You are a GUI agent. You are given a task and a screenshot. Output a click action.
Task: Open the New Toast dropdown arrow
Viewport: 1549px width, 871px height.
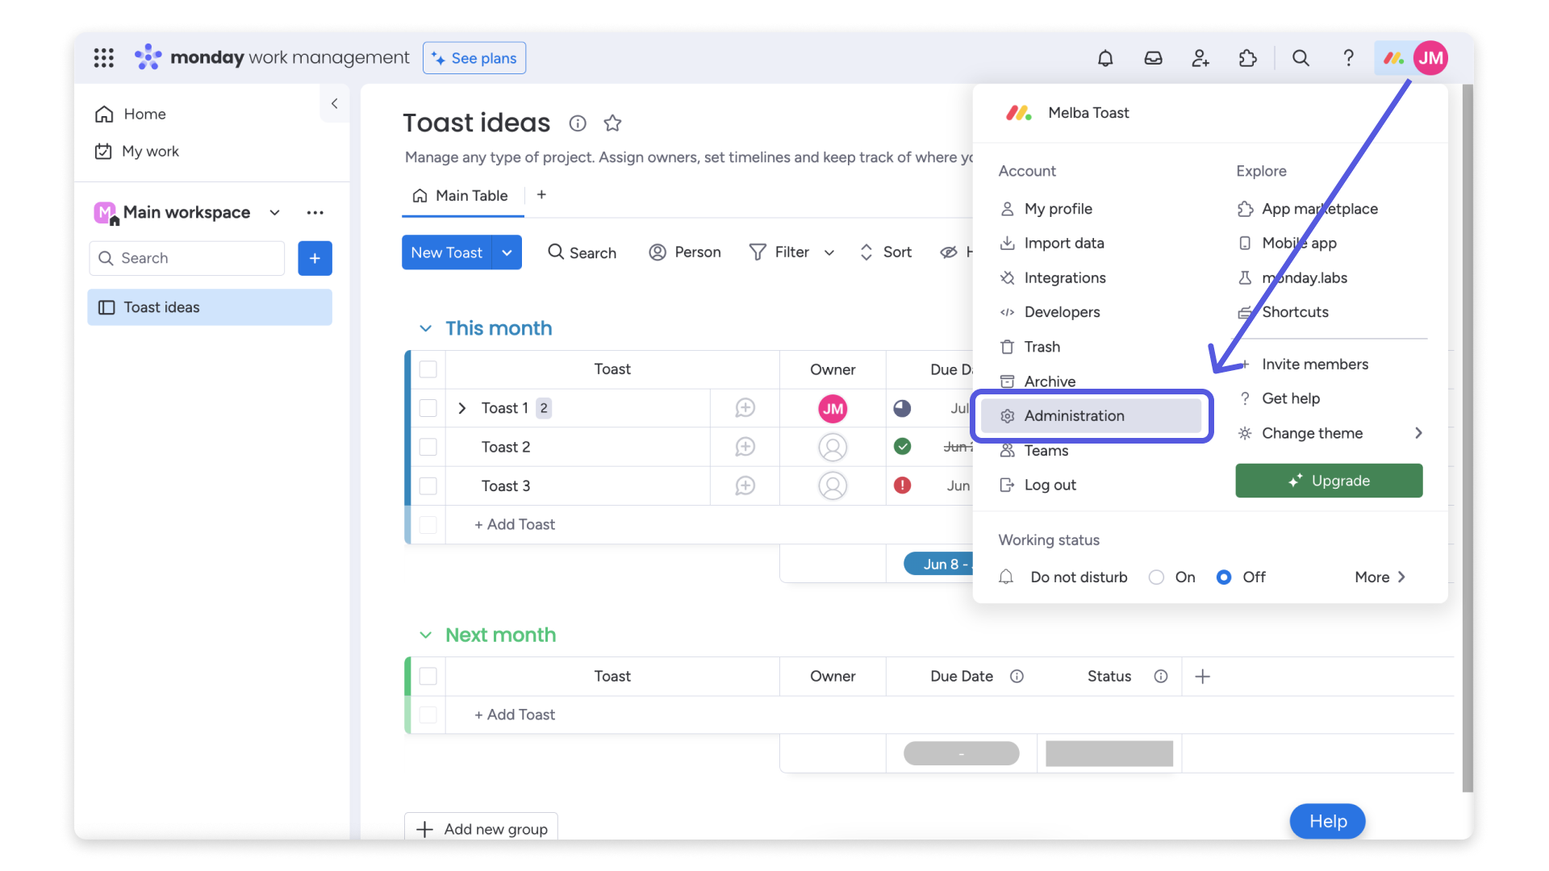[507, 252]
